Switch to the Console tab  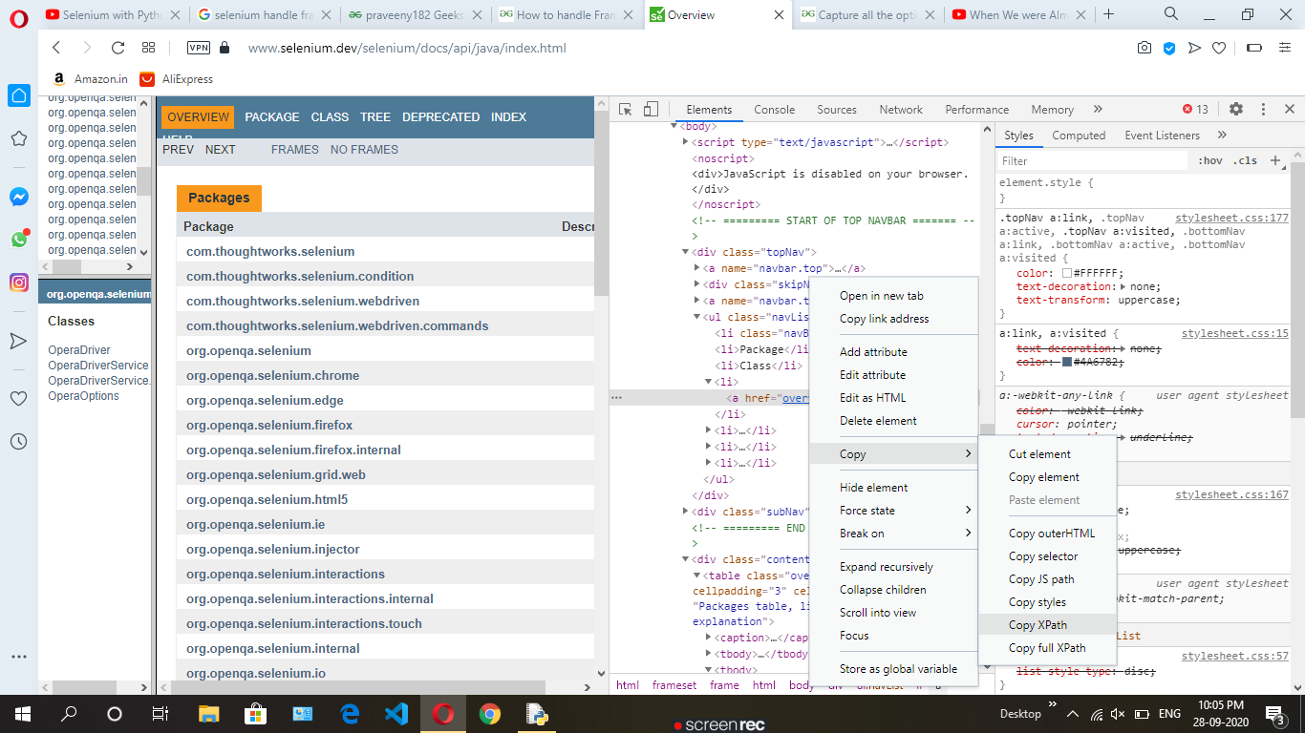[x=774, y=110]
